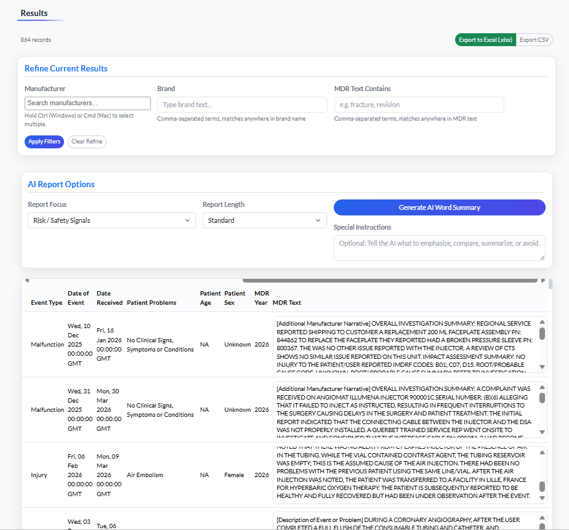
Task: Click the Angiomat MDR text scrollbar thumb
Action: [542, 398]
